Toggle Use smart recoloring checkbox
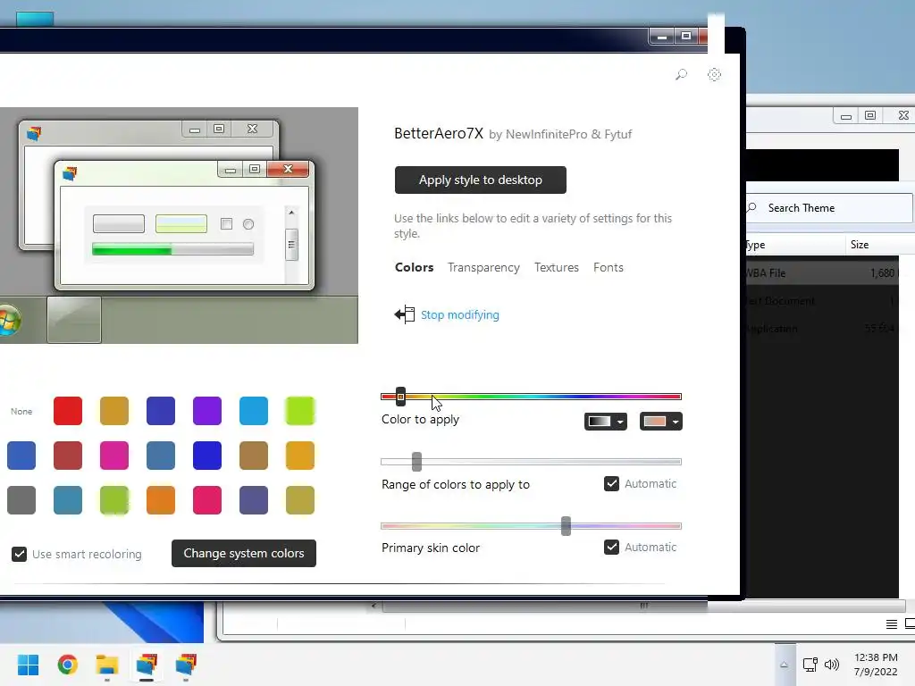 [x=20, y=554]
